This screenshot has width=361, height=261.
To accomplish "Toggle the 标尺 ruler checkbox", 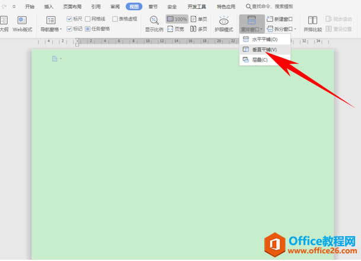I will point(69,19).
